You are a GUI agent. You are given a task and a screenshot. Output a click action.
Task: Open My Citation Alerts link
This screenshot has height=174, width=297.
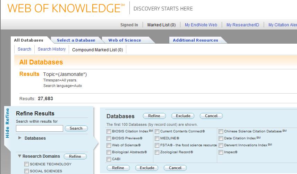point(283,25)
